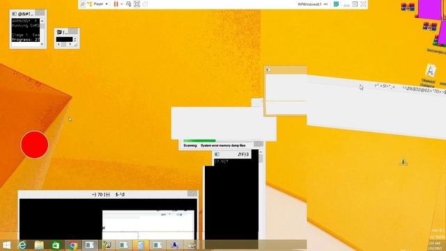
Task: Click the keys icon on the taskbar
Action: [x=107, y=245]
